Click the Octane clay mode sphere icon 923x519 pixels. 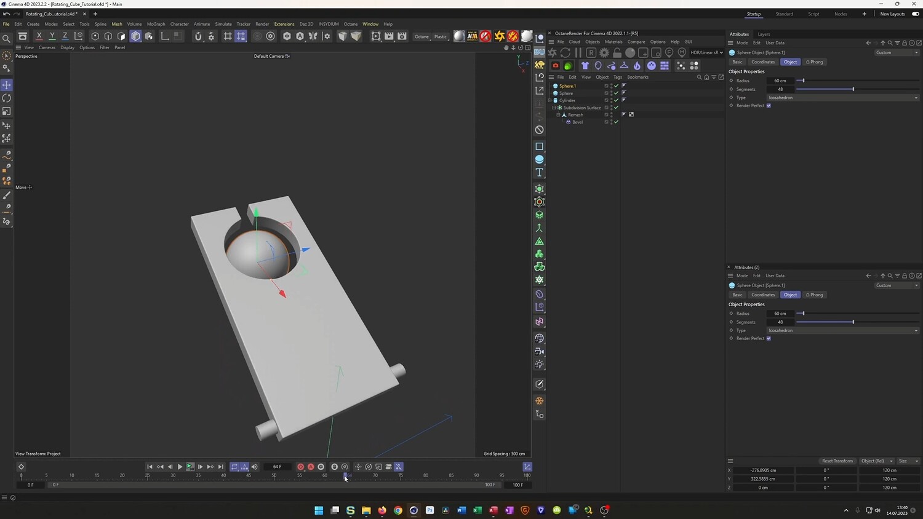click(630, 53)
